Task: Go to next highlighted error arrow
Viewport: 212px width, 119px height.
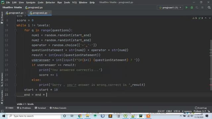Action: [x=210, y=18]
